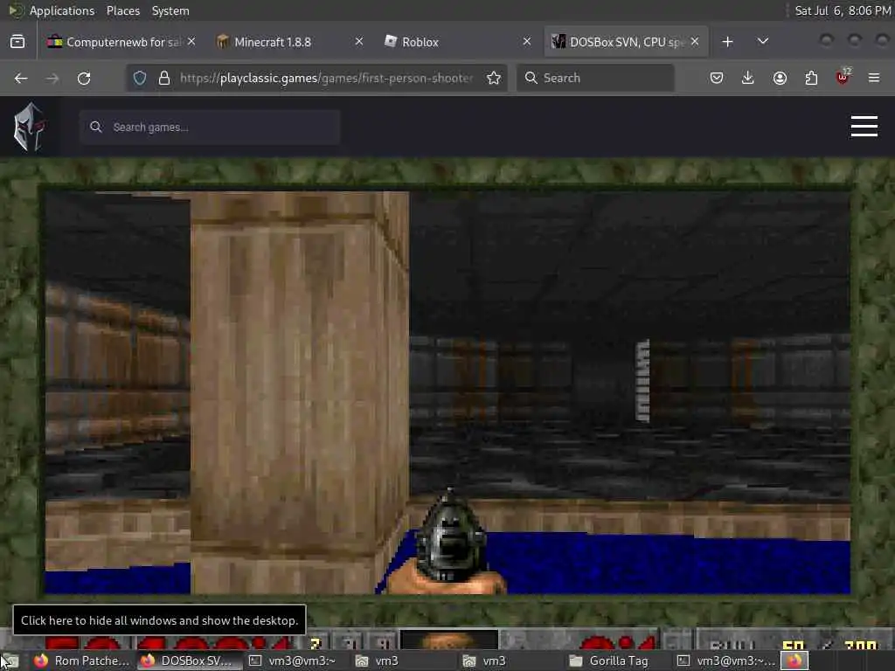Viewport: 895px width, 671px height.
Task: Open first vm3@vm3:~ terminal taskbar item
Action: point(294,661)
